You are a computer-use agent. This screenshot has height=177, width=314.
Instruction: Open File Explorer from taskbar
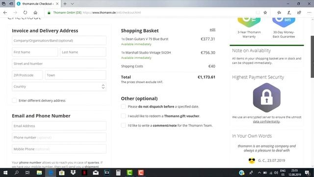coord(39,173)
